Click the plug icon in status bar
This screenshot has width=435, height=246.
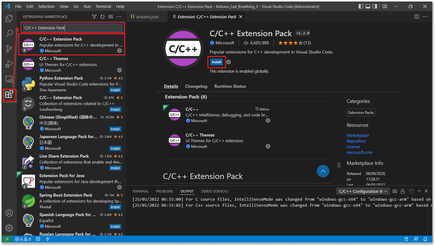coord(48,239)
